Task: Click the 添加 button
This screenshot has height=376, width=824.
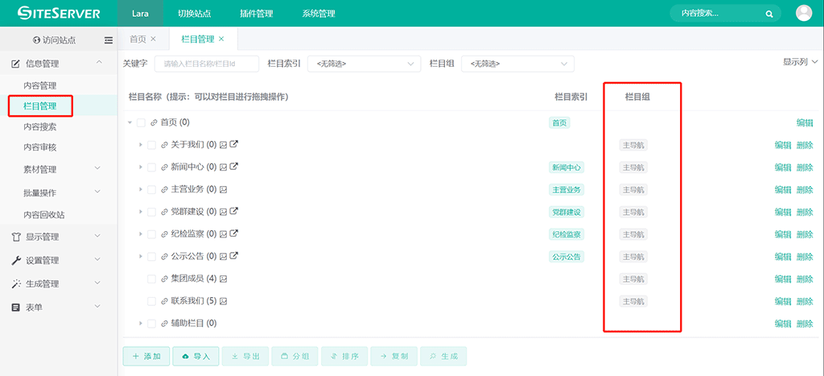Action: [146, 356]
